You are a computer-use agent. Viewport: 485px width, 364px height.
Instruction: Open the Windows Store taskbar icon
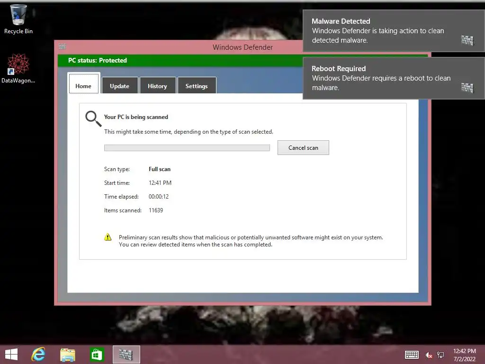pos(97,355)
